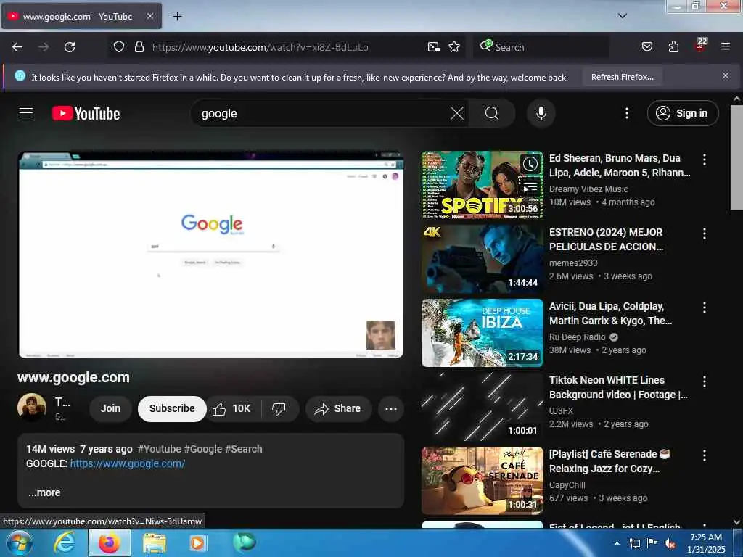743x557 pixels.
Task: Start voice search with microphone icon
Action: click(541, 113)
